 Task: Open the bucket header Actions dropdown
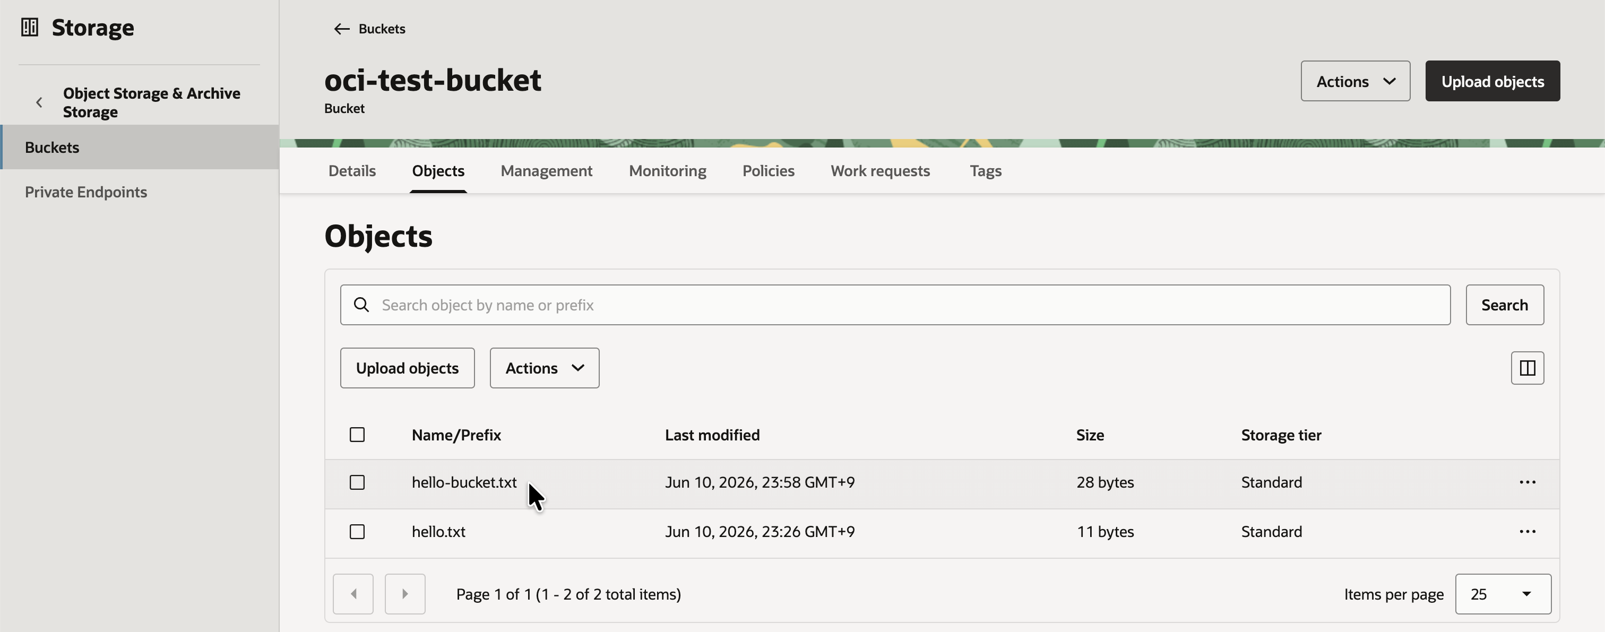tap(1355, 81)
